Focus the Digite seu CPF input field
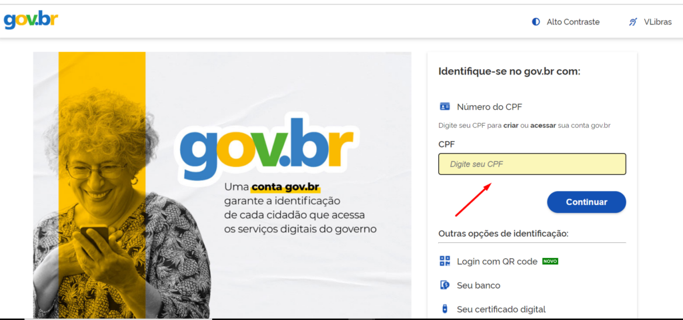Viewport: 683px width, 320px height. pos(532,164)
